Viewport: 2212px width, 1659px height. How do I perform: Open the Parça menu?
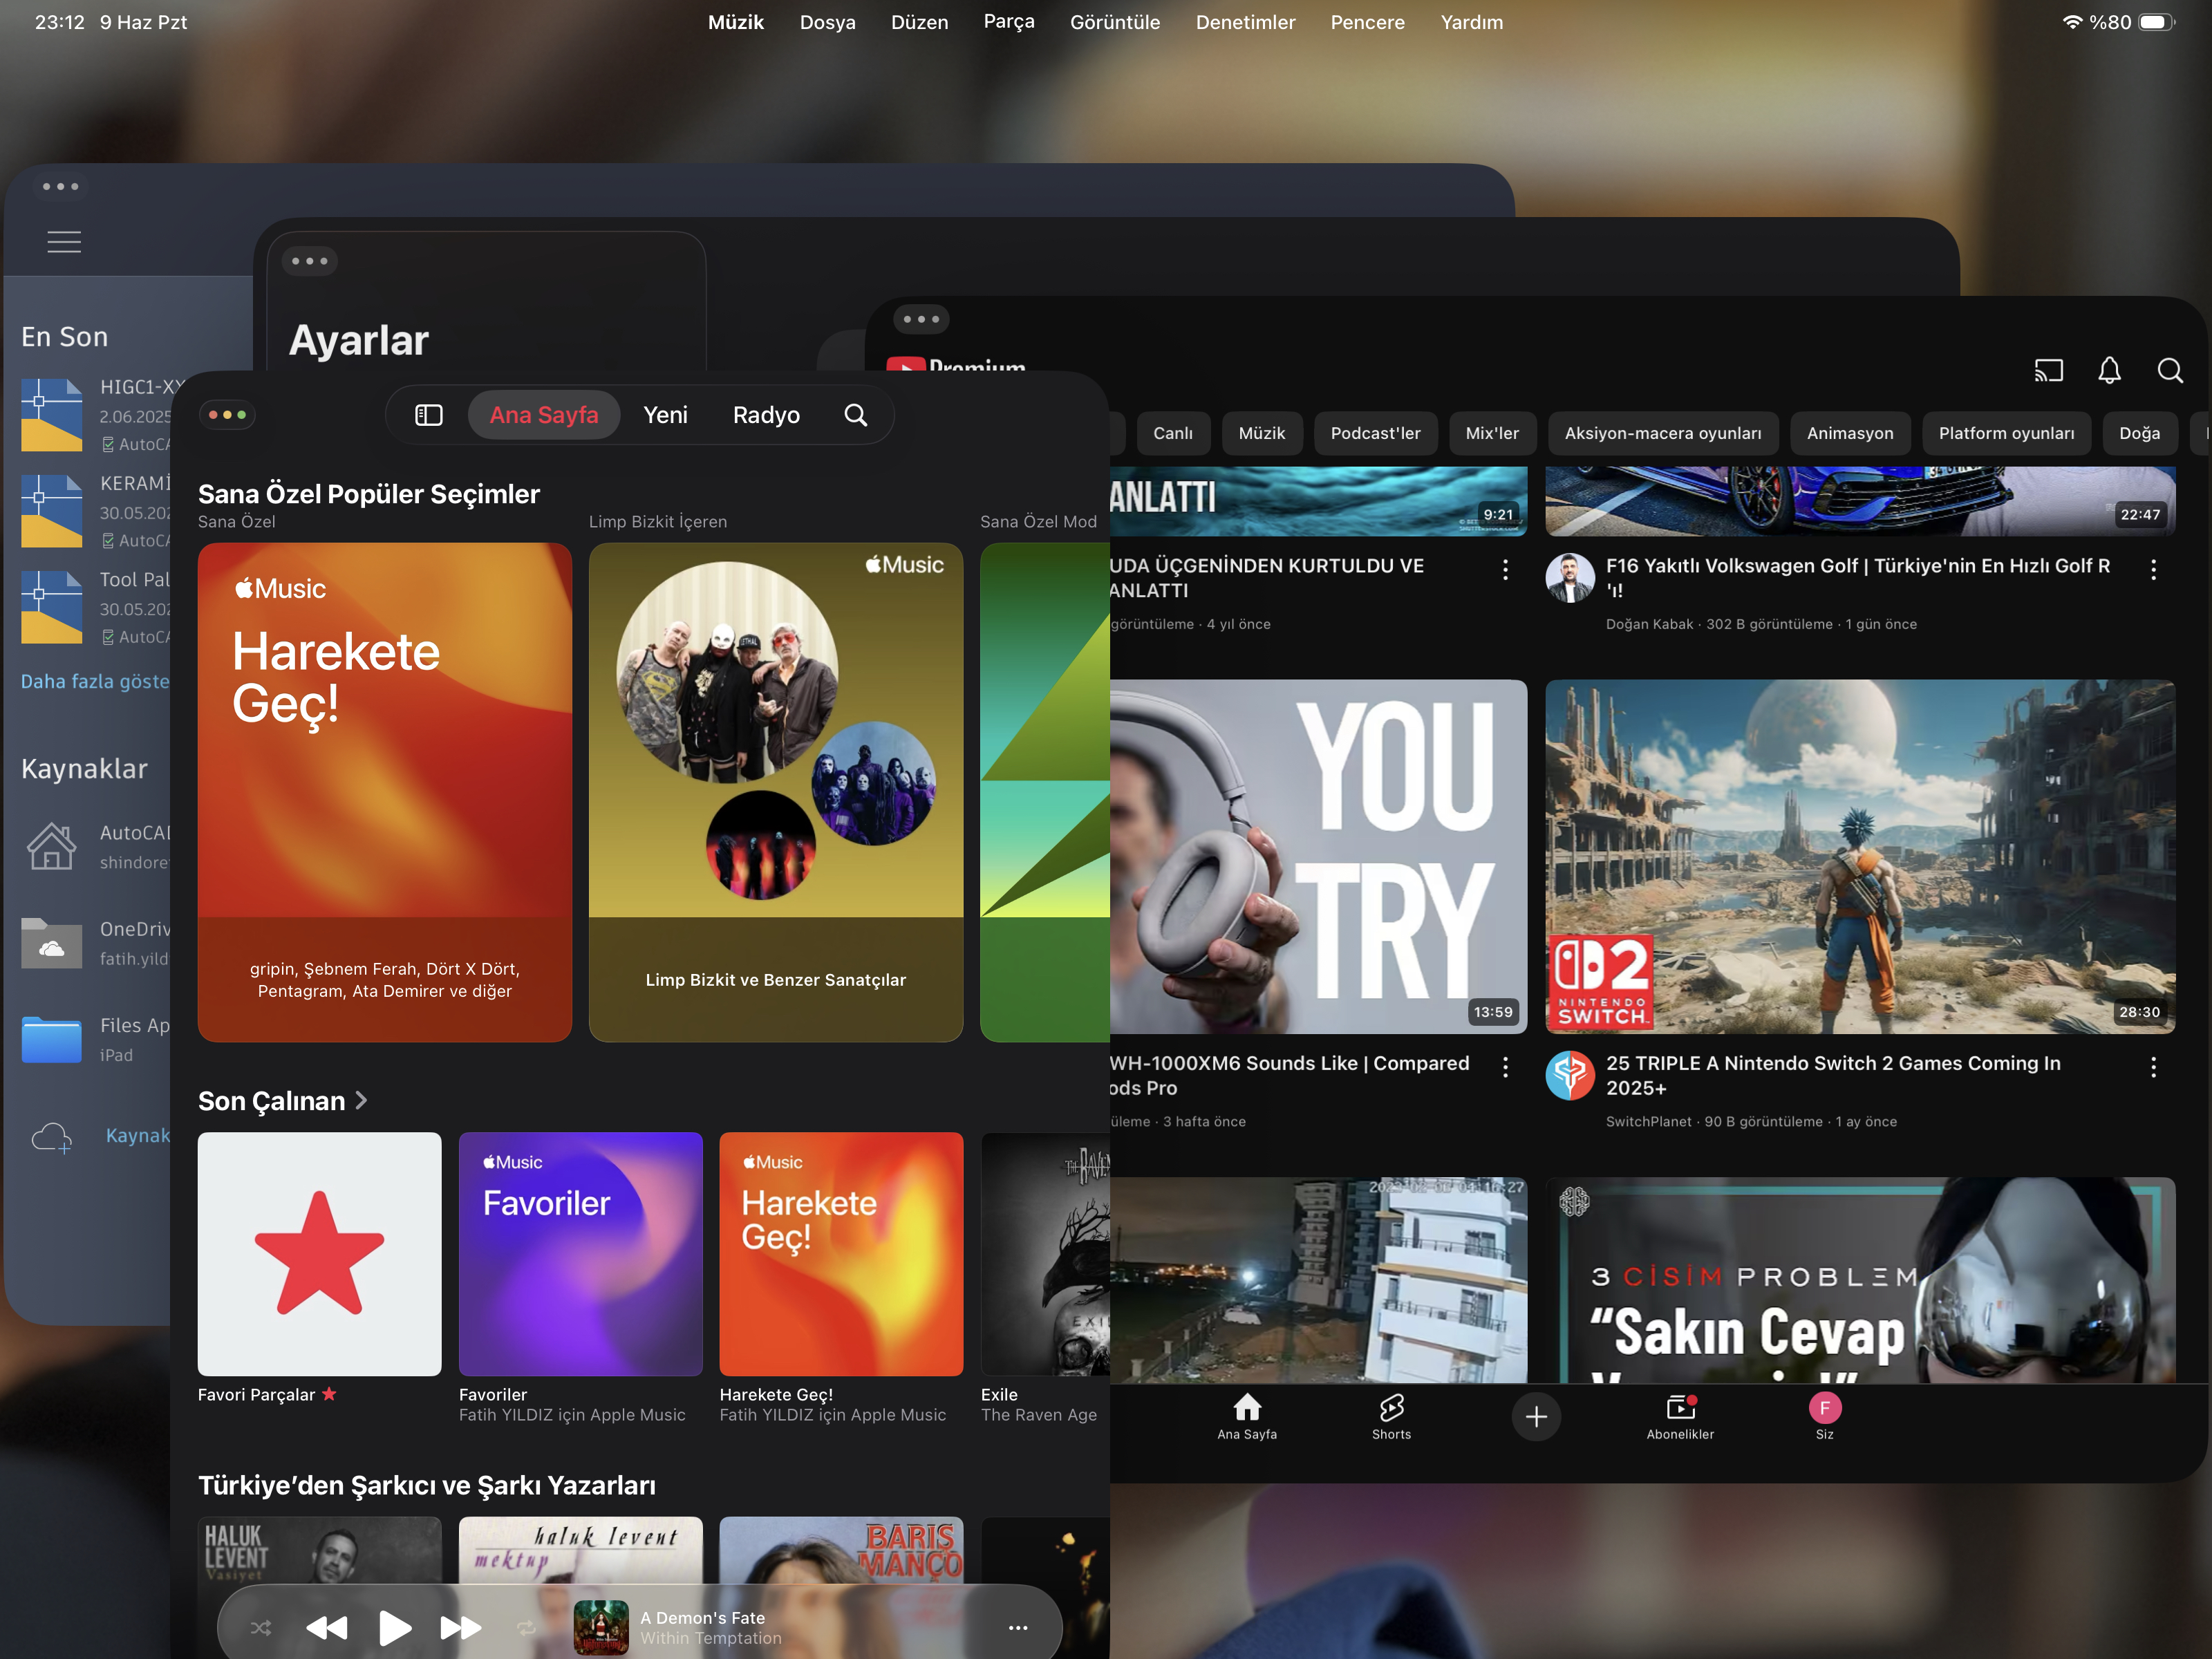[1009, 22]
